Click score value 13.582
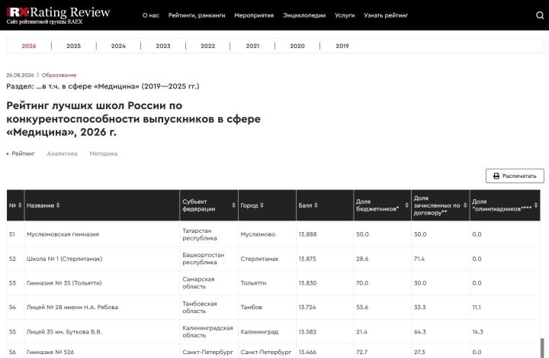This screenshot has height=358, width=549. coord(307,332)
